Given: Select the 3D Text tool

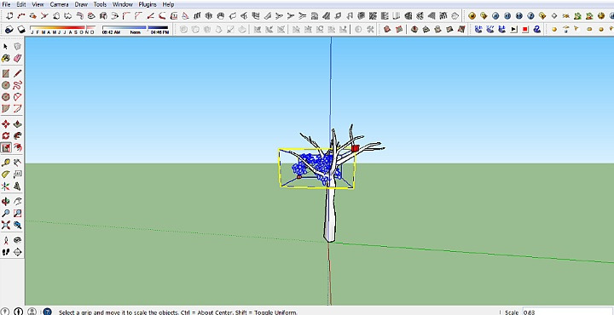Looking at the screenshot, I should [17, 186].
